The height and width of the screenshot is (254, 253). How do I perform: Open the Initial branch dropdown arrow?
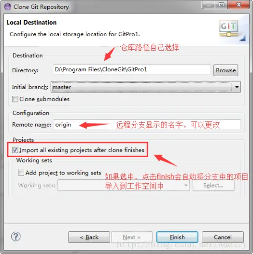coord(237,87)
